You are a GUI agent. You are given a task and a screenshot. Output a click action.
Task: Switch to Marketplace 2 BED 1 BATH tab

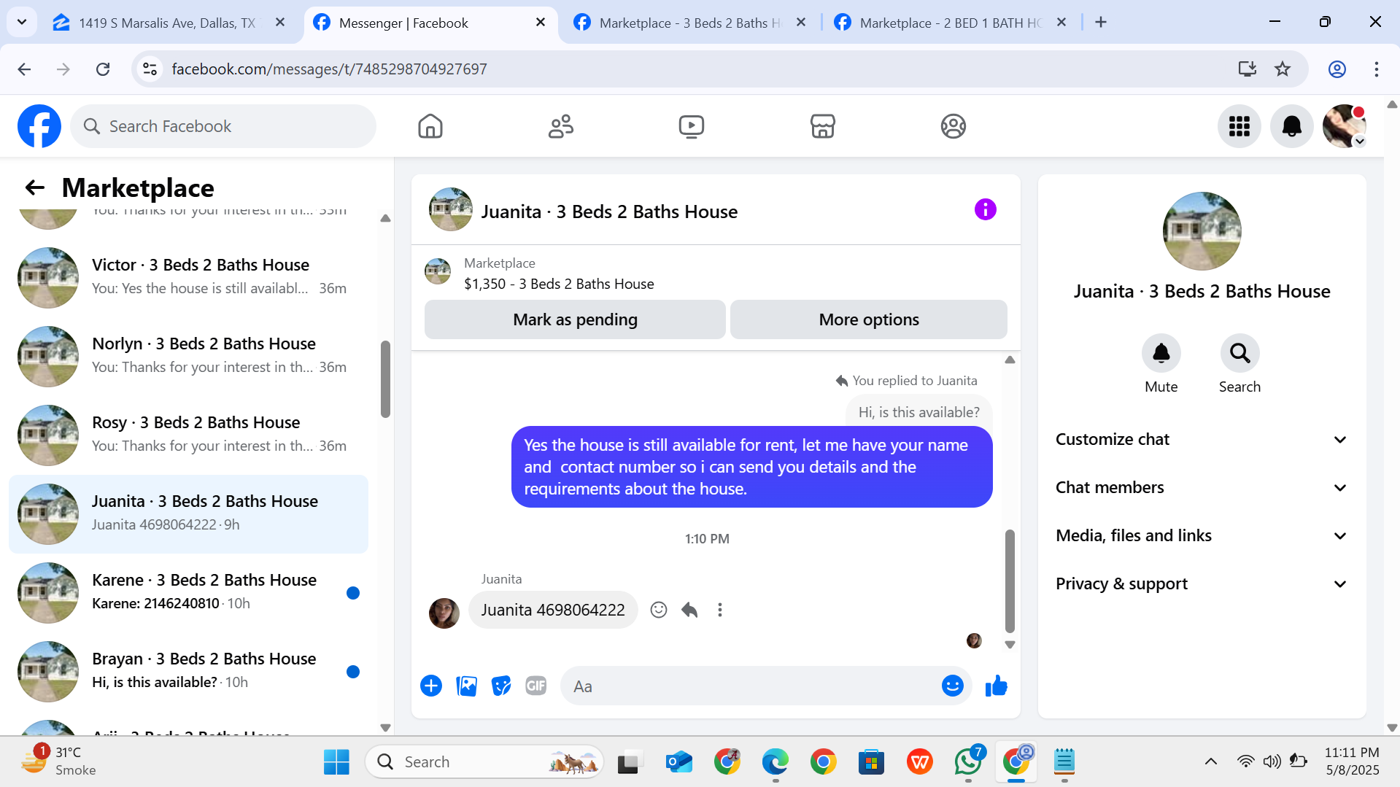pyautogui.click(x=951, y=23)
